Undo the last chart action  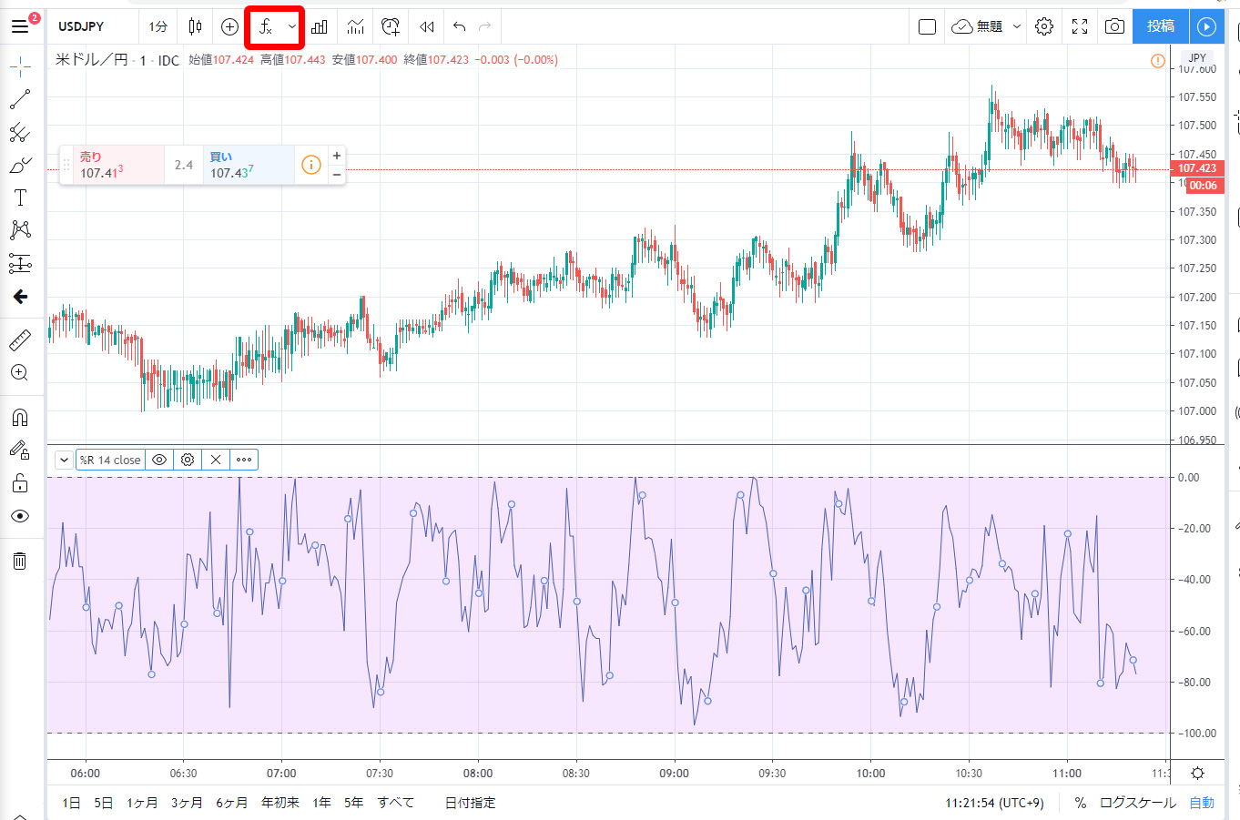[x=459, y=26]
